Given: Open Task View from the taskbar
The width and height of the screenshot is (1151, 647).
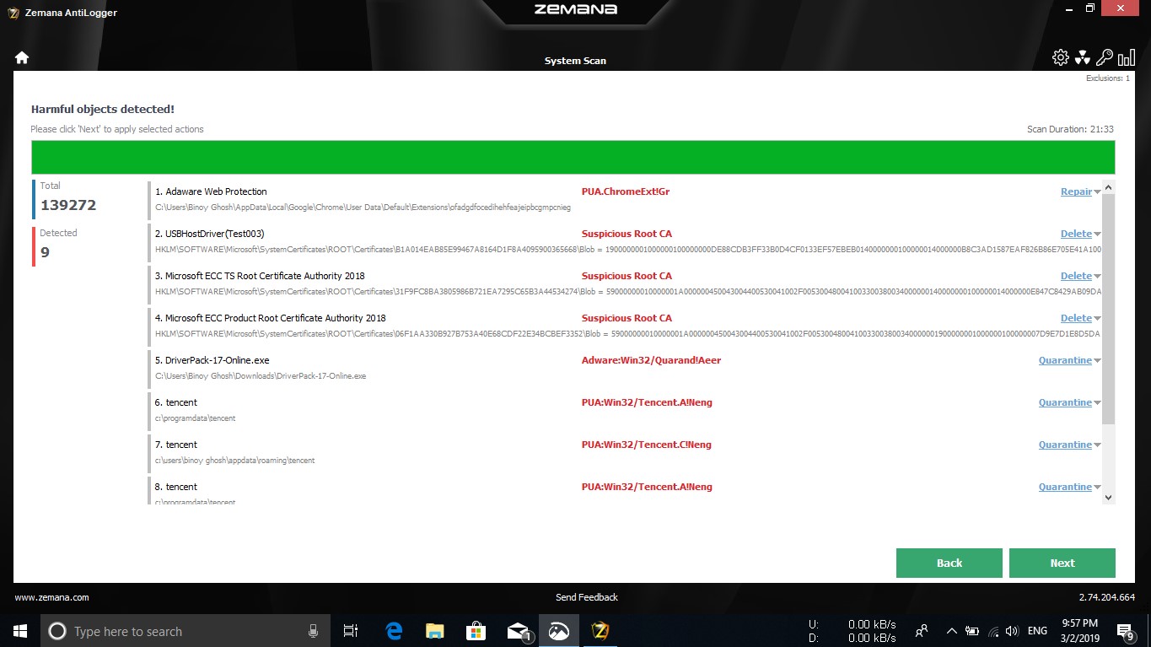Looking at the screenshot, I should click(x=351, y=631).
